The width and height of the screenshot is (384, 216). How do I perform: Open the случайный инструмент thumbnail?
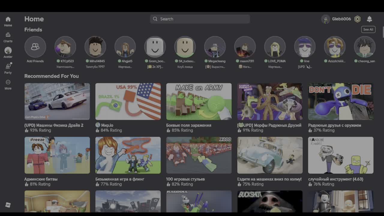(341, 155)
